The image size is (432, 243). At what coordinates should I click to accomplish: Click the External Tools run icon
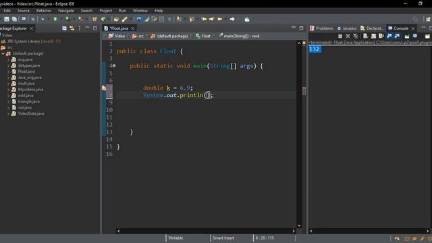[81, 19]
